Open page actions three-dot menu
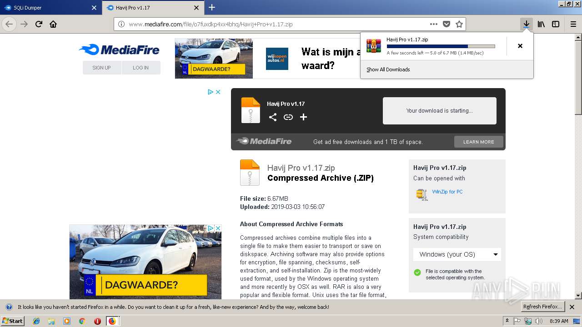The image size is (582, 327). click(434, 24)
